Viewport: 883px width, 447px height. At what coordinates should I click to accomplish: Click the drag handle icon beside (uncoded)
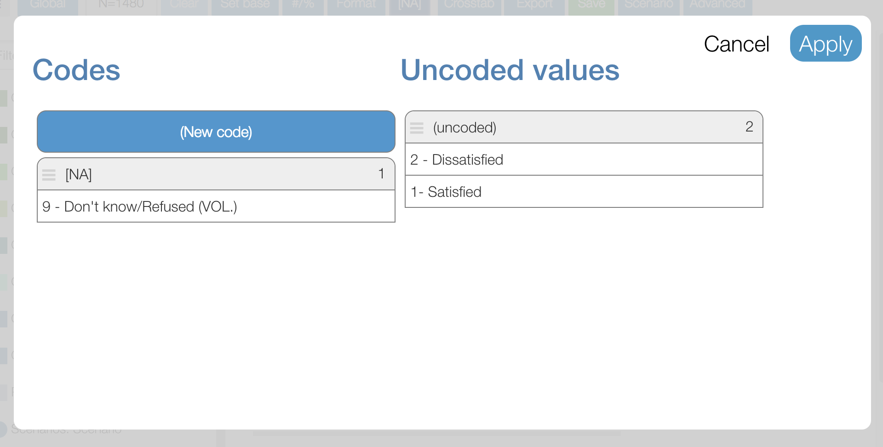(x=417, y=128)
